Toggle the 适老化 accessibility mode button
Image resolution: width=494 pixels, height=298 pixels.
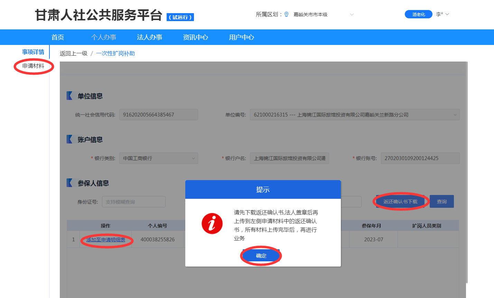point(418,14)
